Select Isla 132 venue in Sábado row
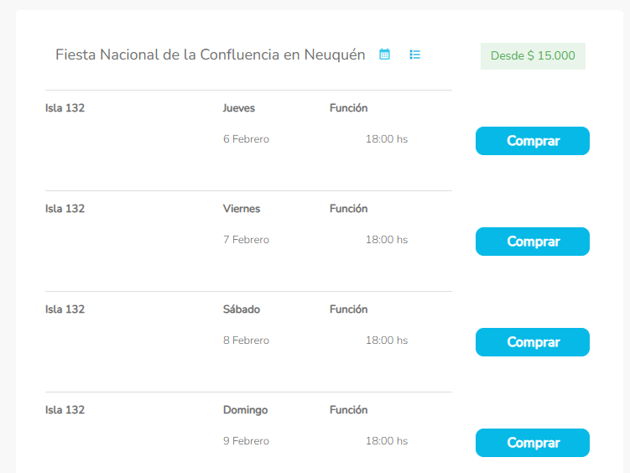Image resolution: width=630 pixels, height=473 pixels. (x=65, y=309)
